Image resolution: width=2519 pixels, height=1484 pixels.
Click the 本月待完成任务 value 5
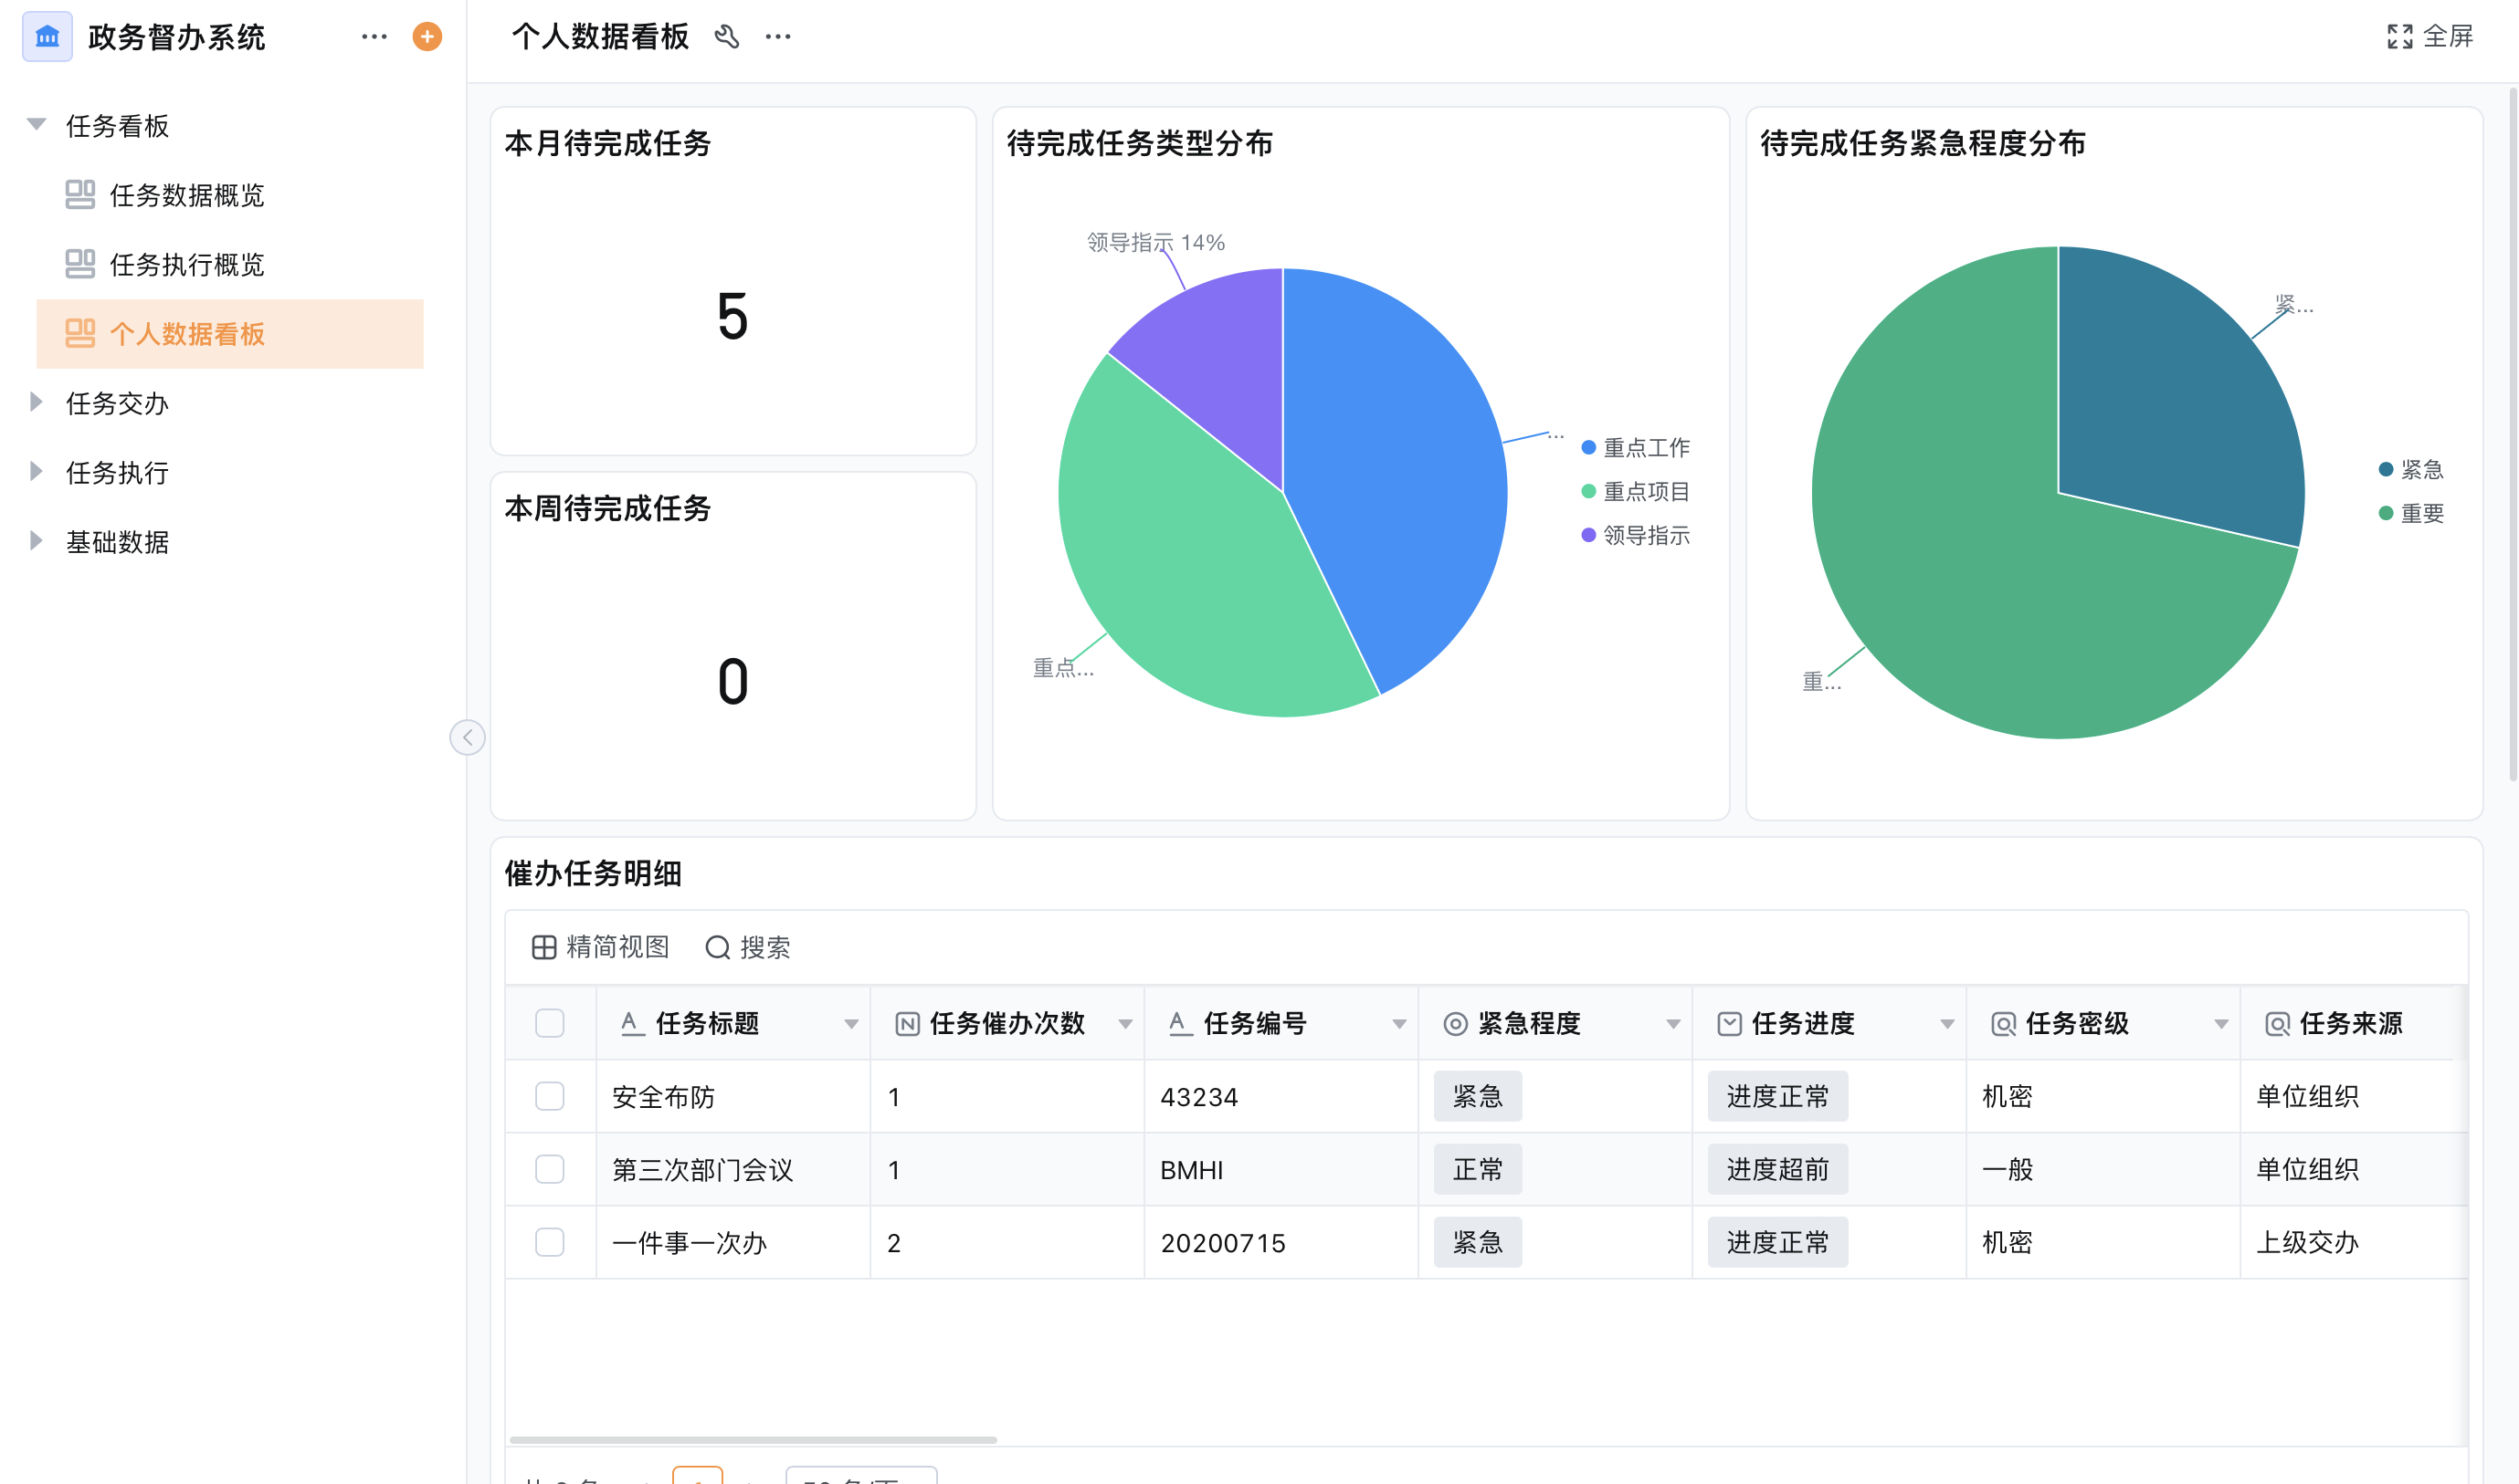pyautogui.click(x=732, y=316)
